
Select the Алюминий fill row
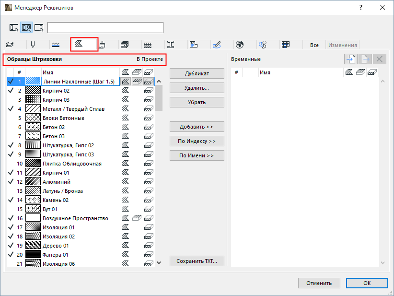click(x=81, y=182)
